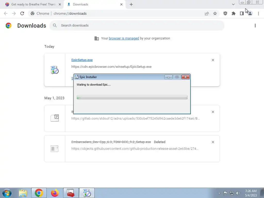Screen dimensions: 264x198
Task: Select the Downloads tab
Action: click(94, 4)
